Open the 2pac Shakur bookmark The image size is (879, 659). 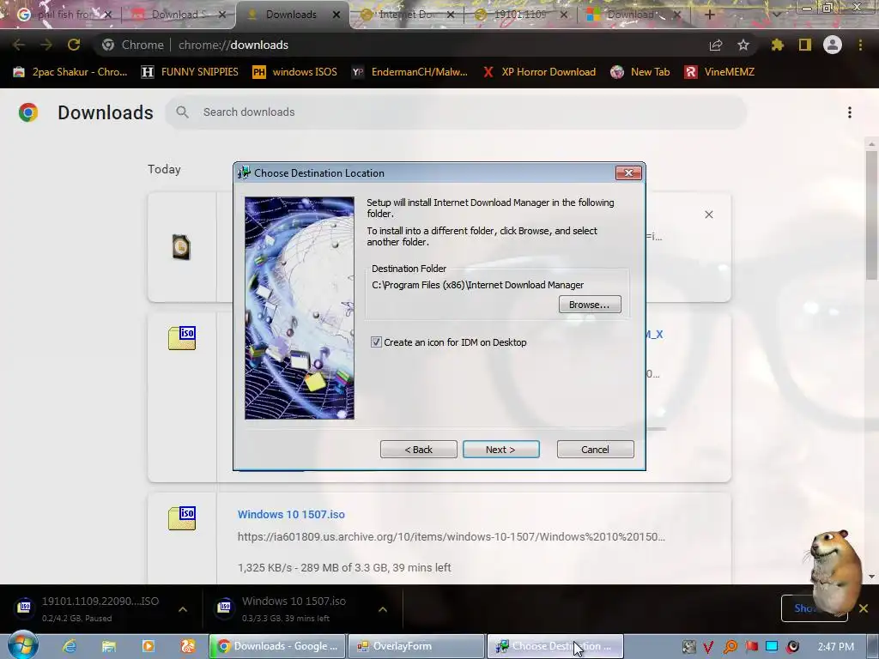coord(70,72)
